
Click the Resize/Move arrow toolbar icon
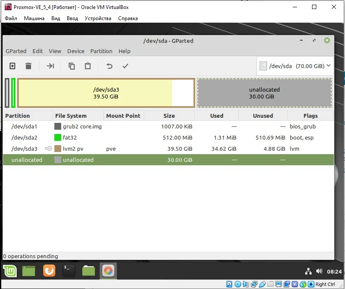click(x=51, y=66)
